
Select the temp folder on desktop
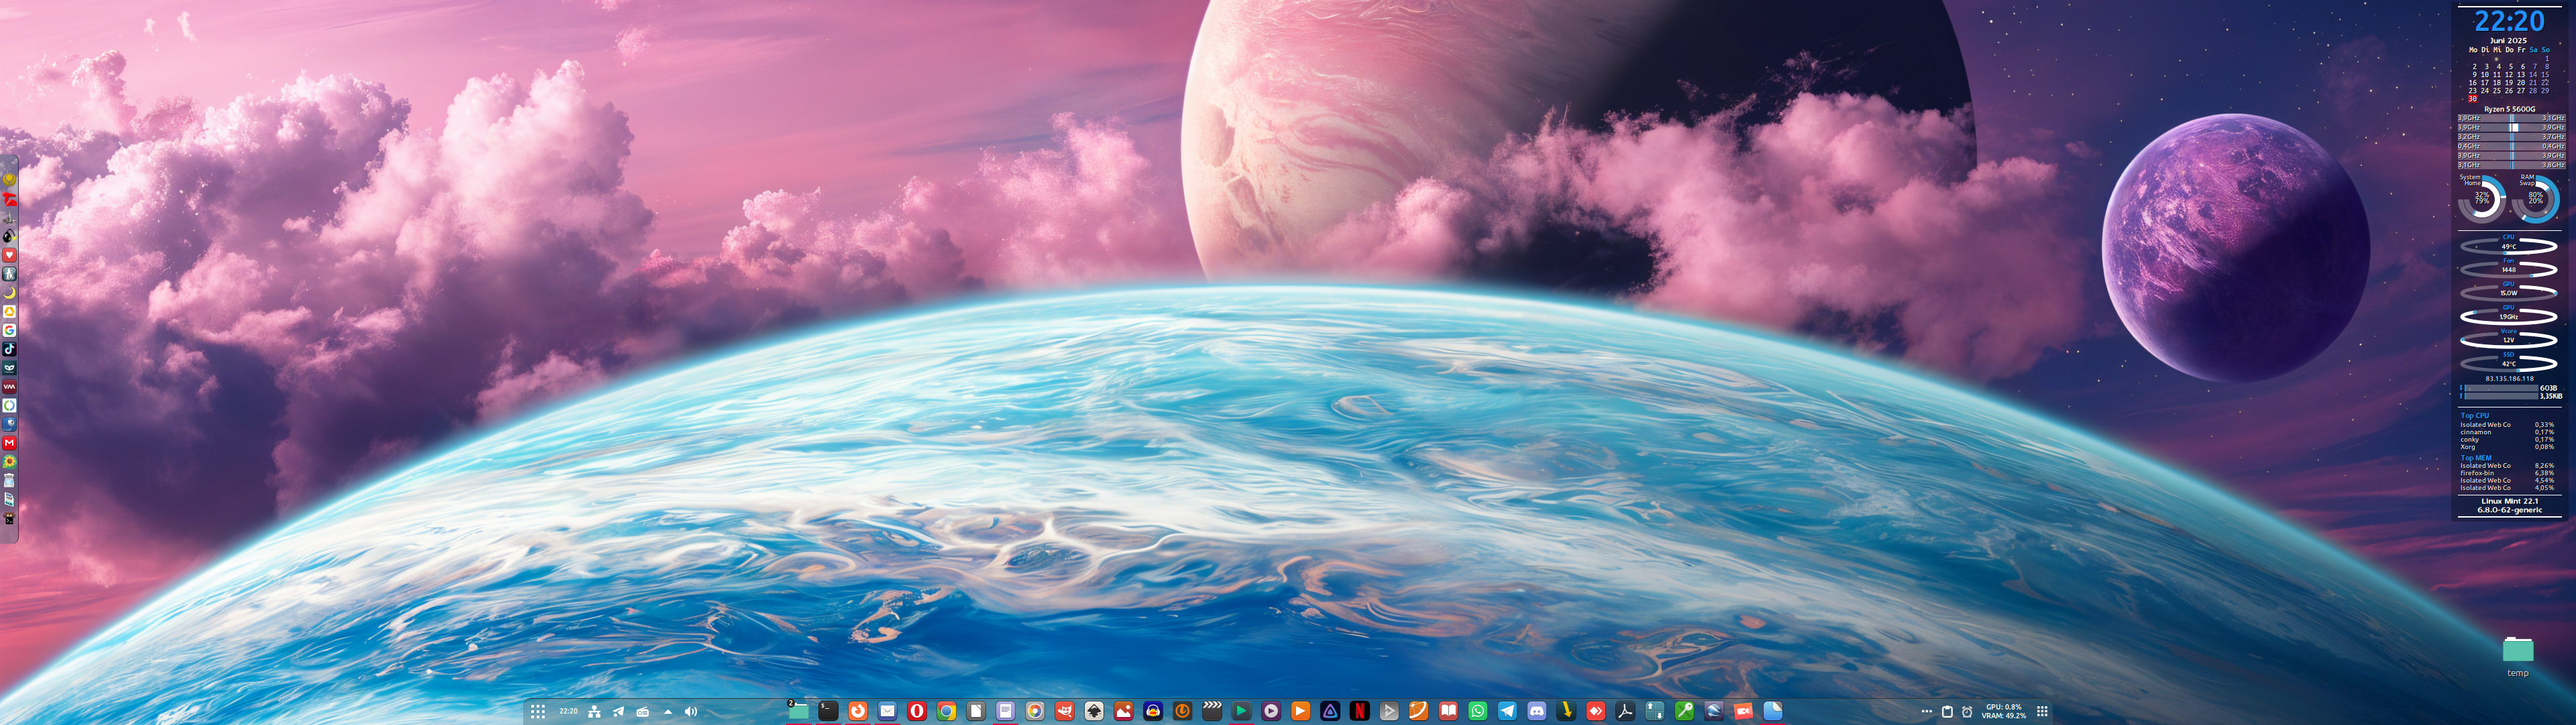[x=2517, y=651]
